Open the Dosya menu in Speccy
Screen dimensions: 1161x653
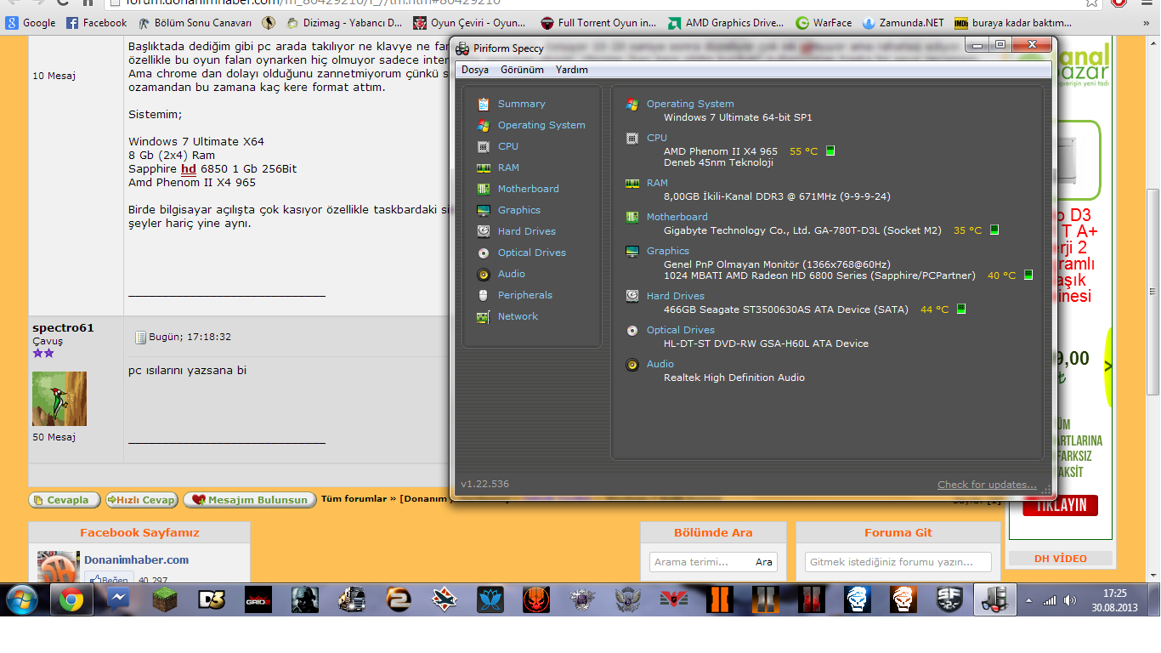click(x=475, y=70)
